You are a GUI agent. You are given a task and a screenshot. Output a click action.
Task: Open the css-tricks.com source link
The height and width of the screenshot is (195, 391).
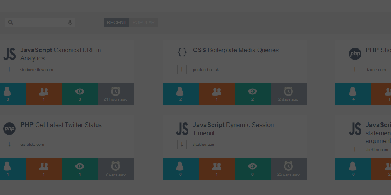[x=32, y=145]
